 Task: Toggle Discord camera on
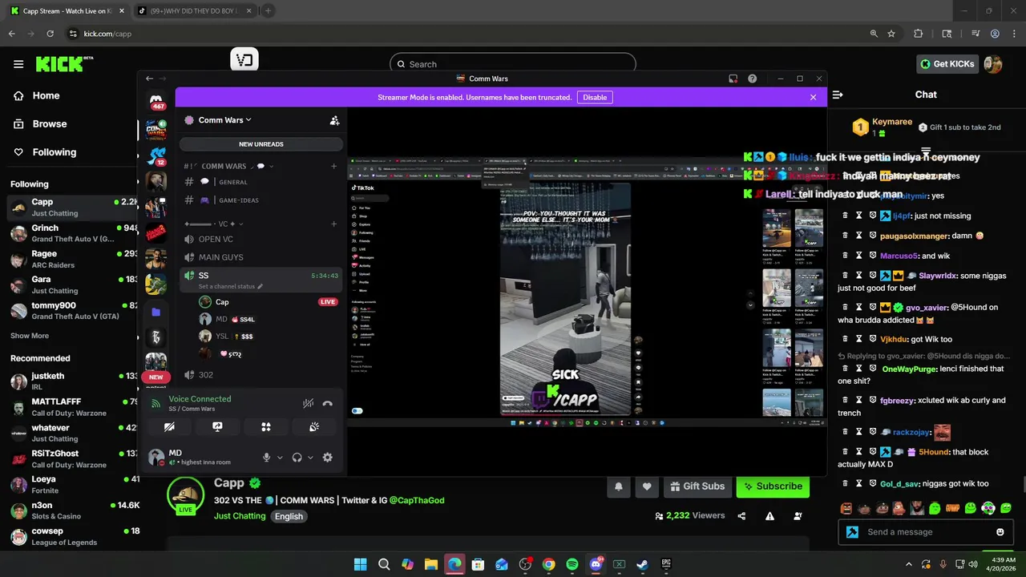coord(169,427)
